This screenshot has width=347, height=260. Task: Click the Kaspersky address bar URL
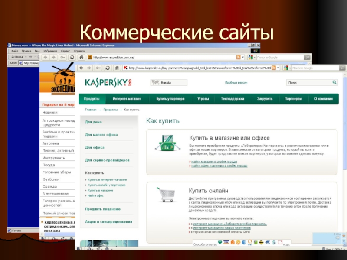tap(200, 68)
